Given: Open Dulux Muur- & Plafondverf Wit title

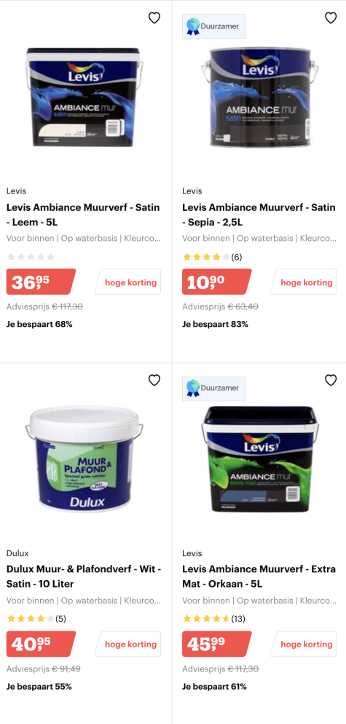Looking at the screenshot, I should point(83,577).
